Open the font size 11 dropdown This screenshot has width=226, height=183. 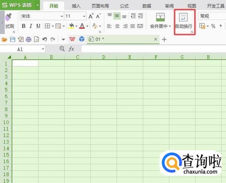pos(84,16)
